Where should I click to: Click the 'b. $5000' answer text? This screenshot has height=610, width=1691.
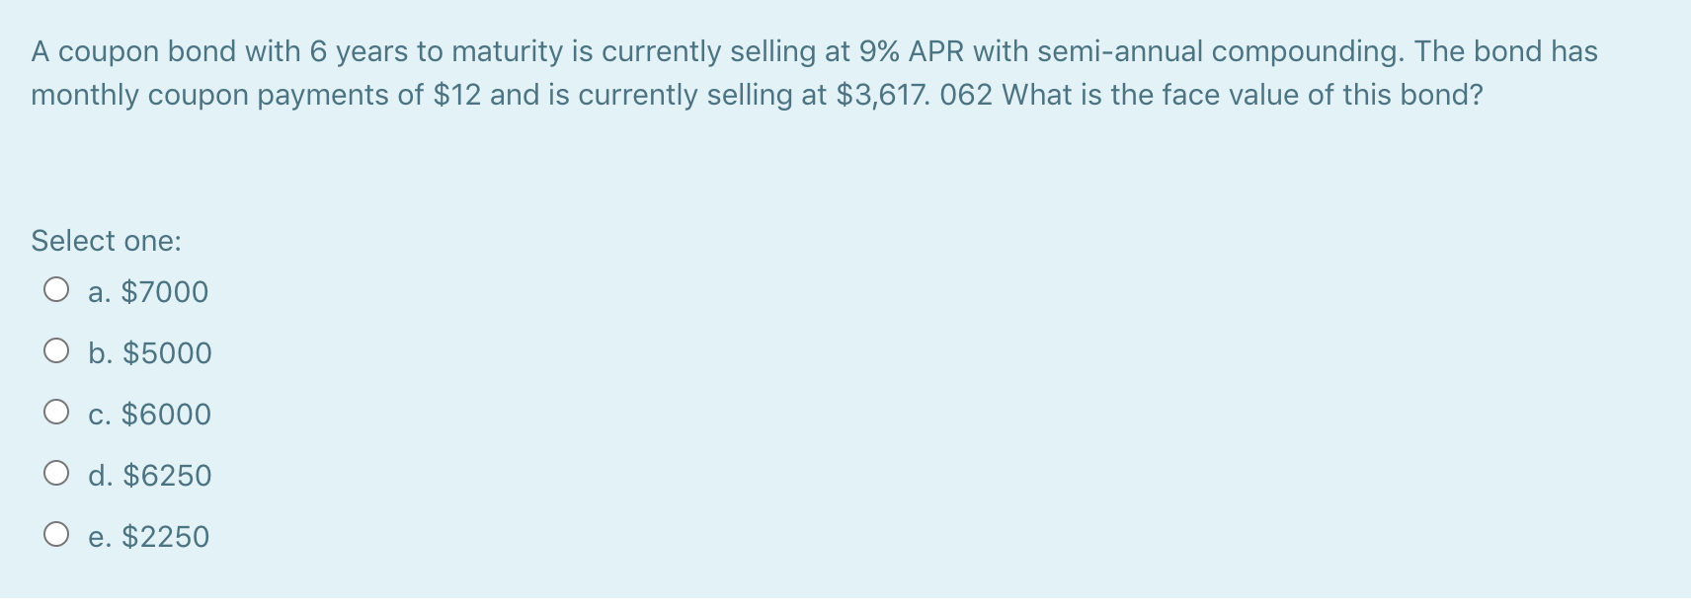(150, 353)
